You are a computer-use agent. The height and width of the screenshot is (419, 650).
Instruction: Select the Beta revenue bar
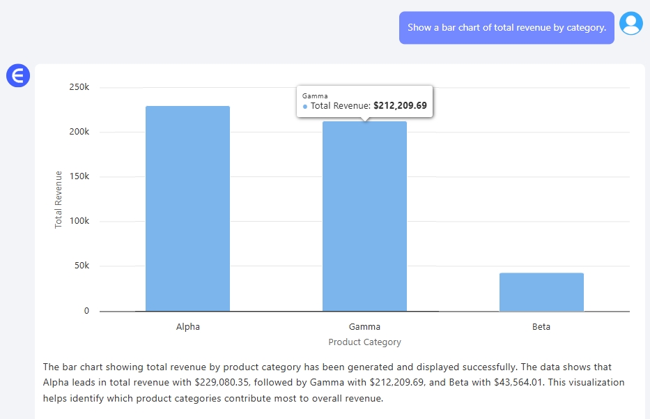pos(541,292)
